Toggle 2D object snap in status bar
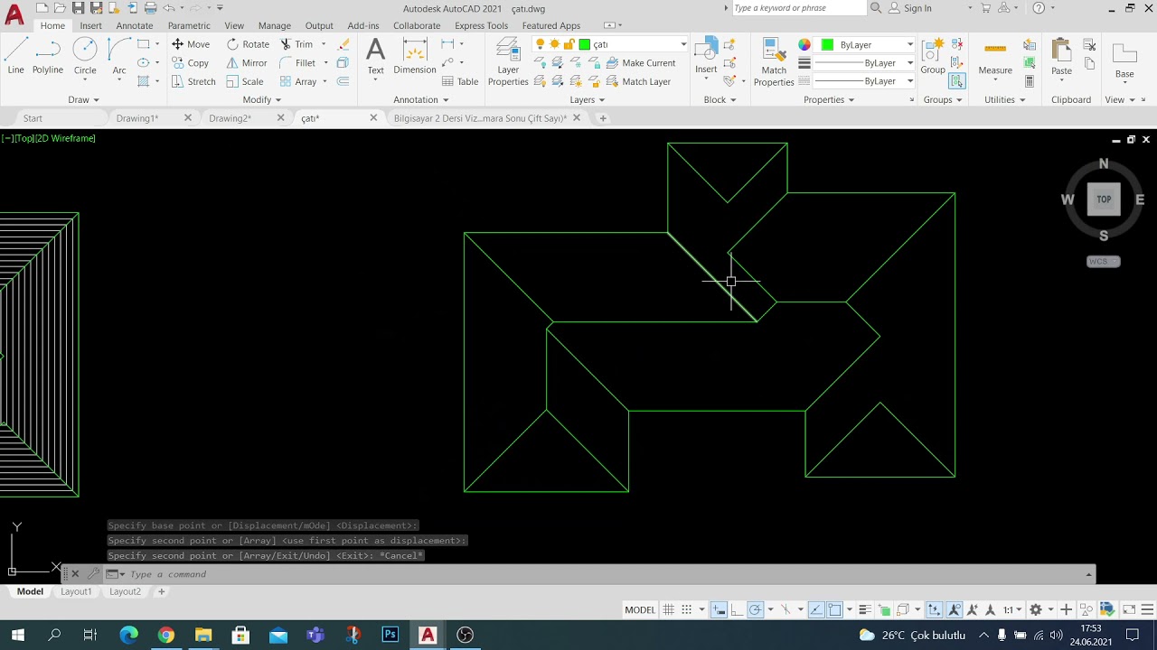 click(x=835, y=609)
